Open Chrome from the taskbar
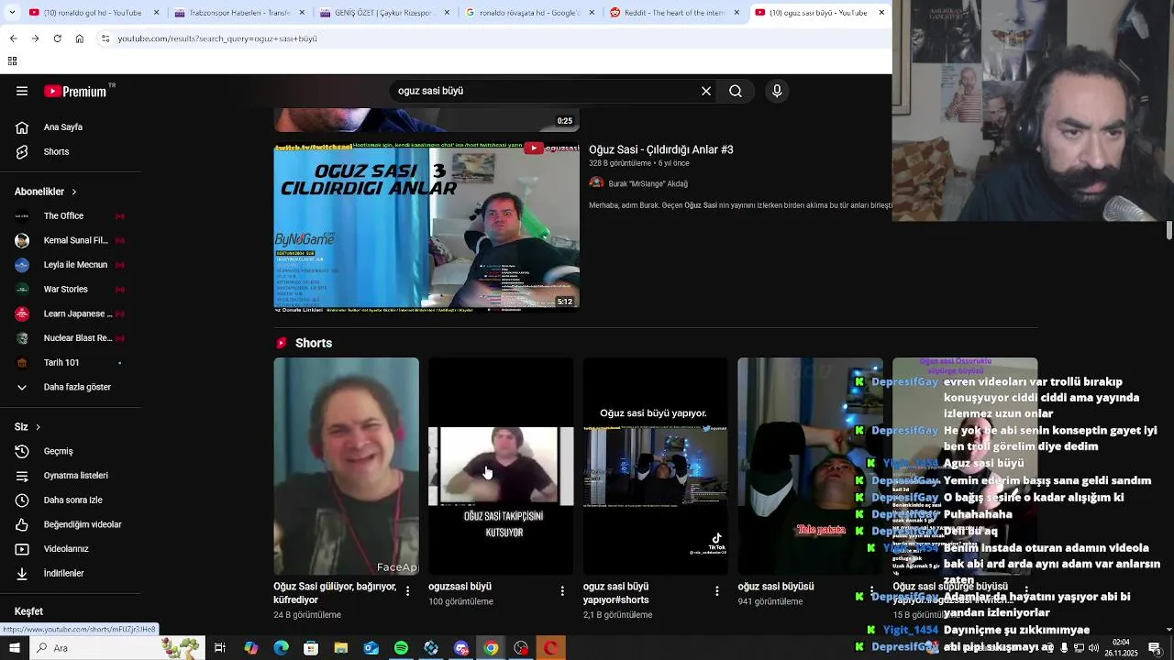The height and width of the screenshot is (660, 1174). click(x=492, y=648)
